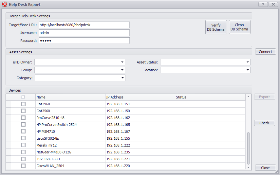Check the 192.168.1.221 device checkbox
This screenshot has width=280, height=175.
click(23, 159)
